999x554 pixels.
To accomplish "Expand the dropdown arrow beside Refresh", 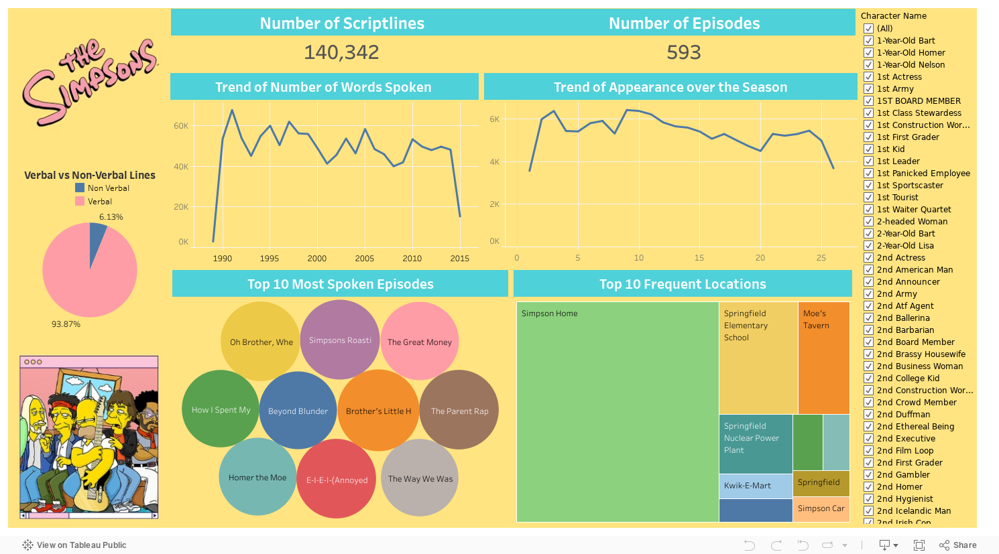I will [x=845, y=545].
